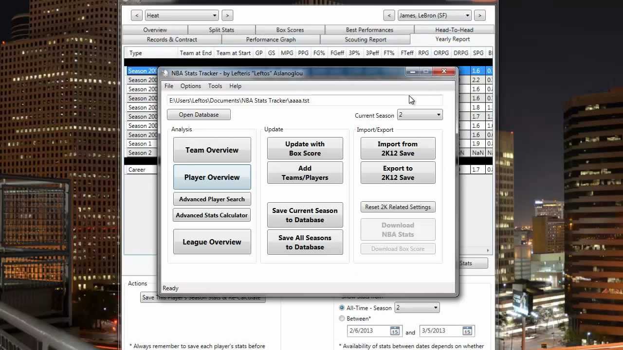Go to next team arrow button
Viewport: 623px width, 350px height.
(x=227, y=16)
